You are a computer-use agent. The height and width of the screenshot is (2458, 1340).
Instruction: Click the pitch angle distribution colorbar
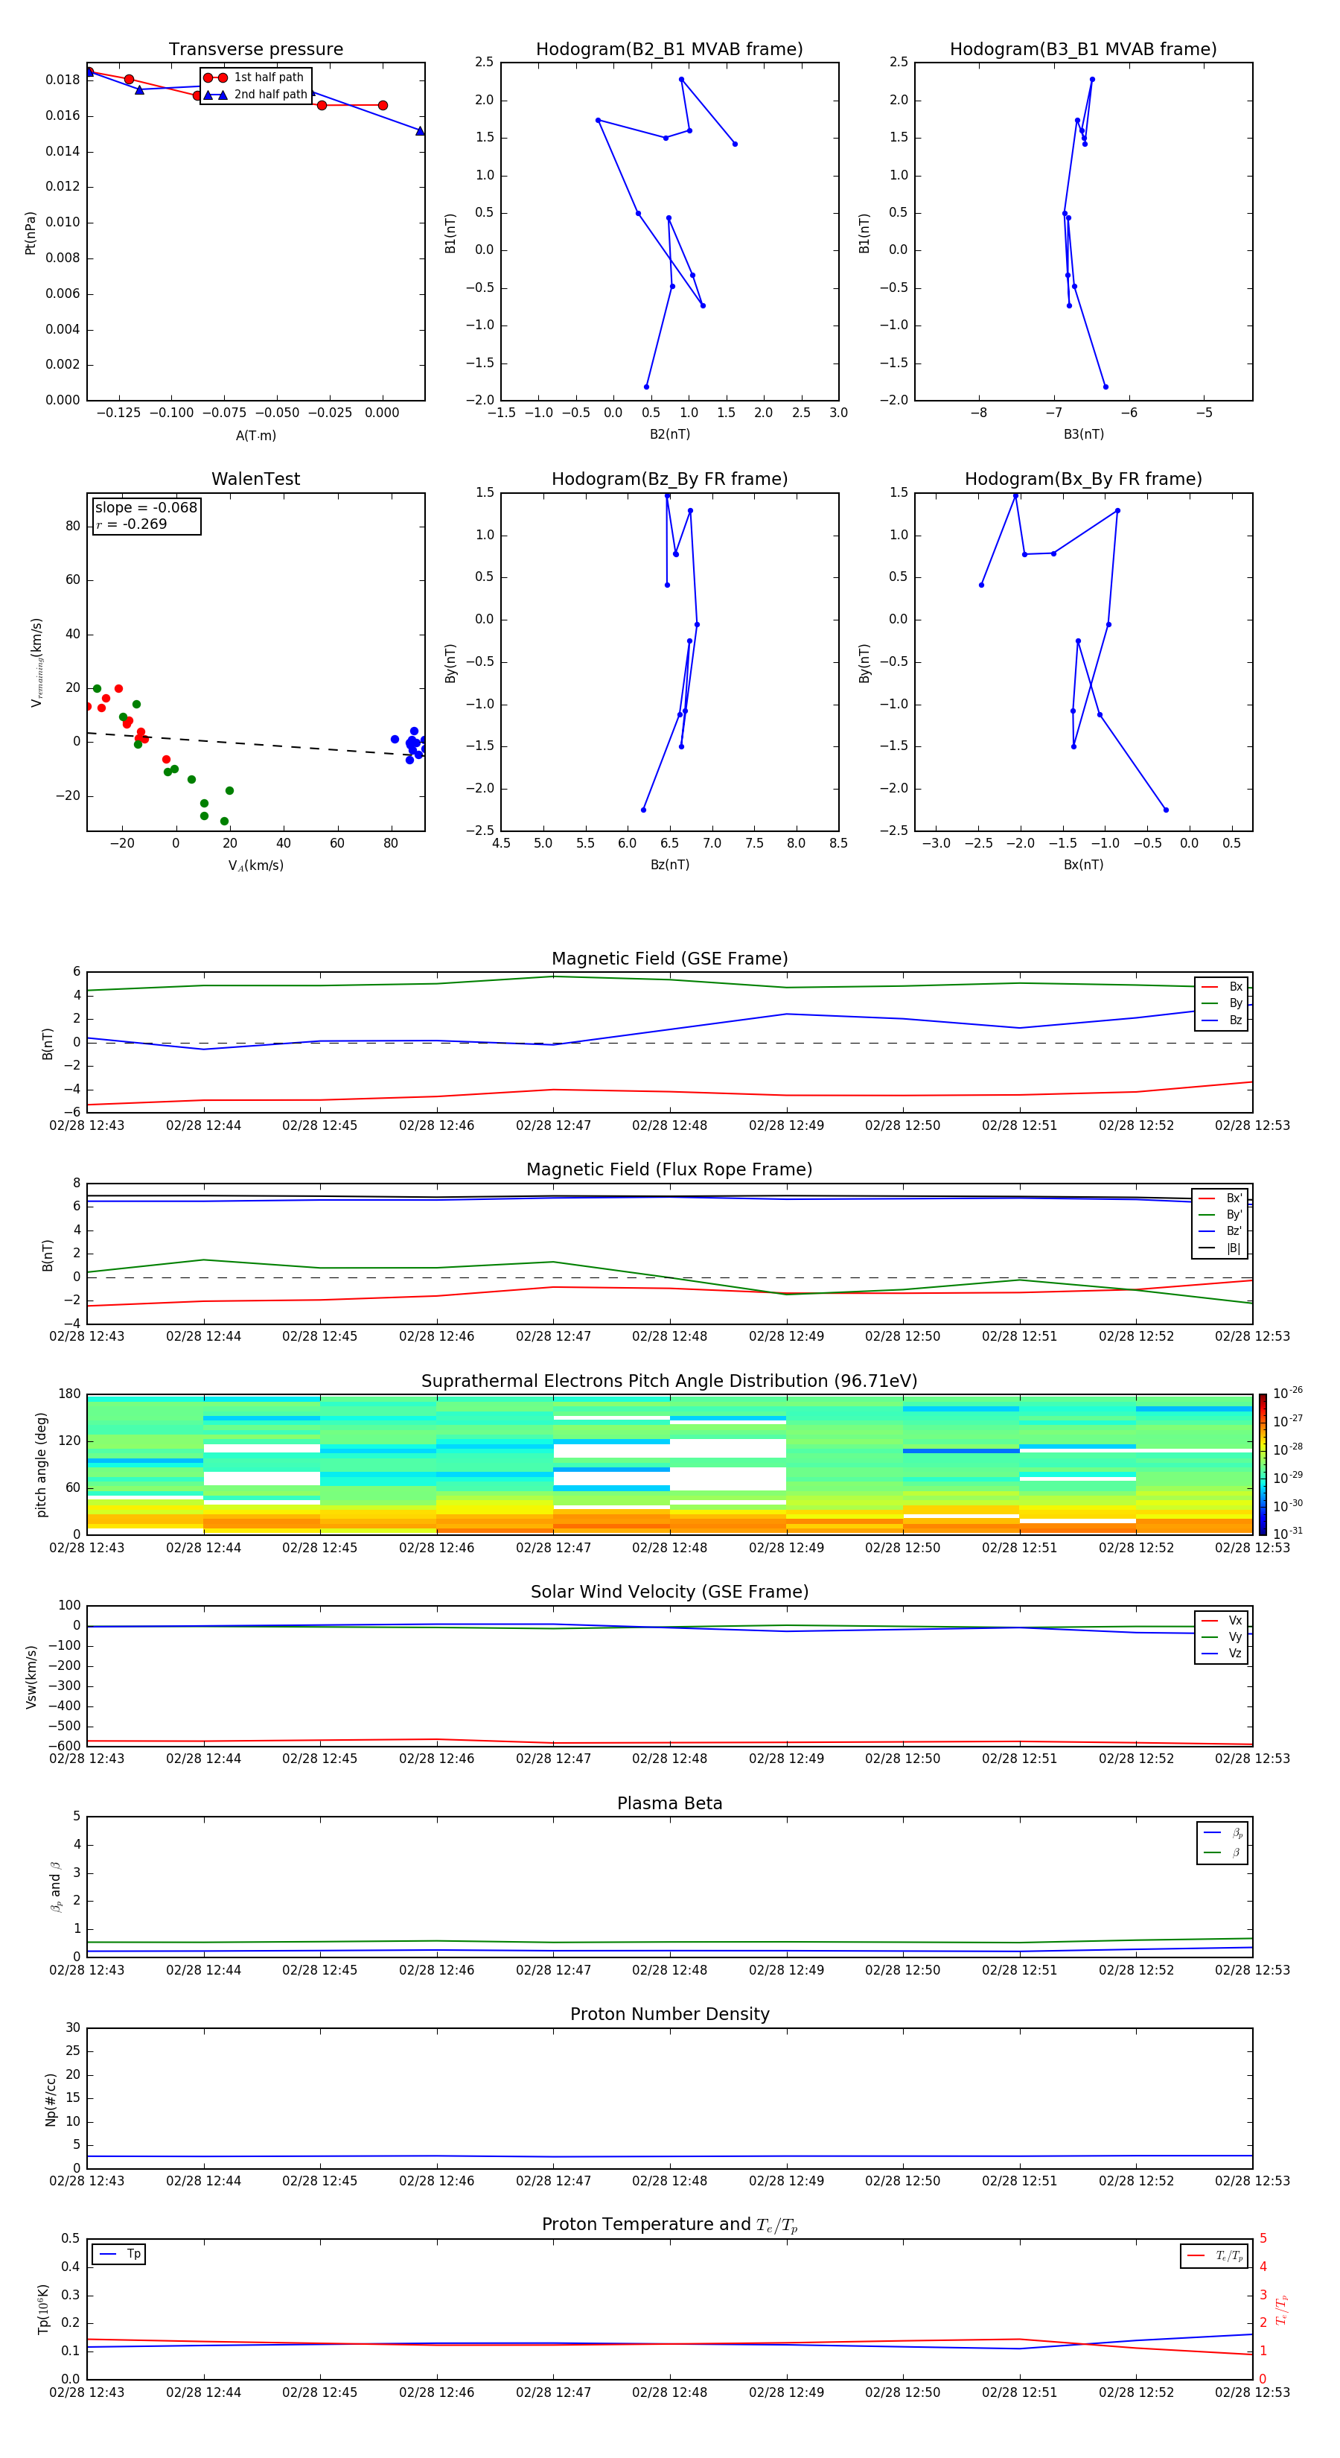(1262, 1464)
